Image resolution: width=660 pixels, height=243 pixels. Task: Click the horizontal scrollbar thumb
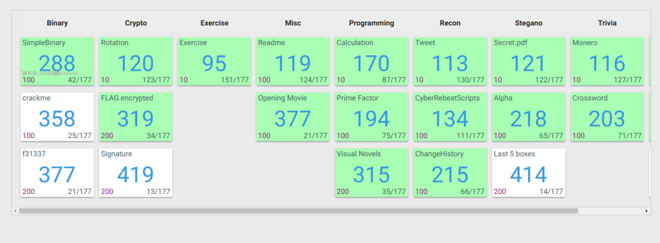[298, 211]
